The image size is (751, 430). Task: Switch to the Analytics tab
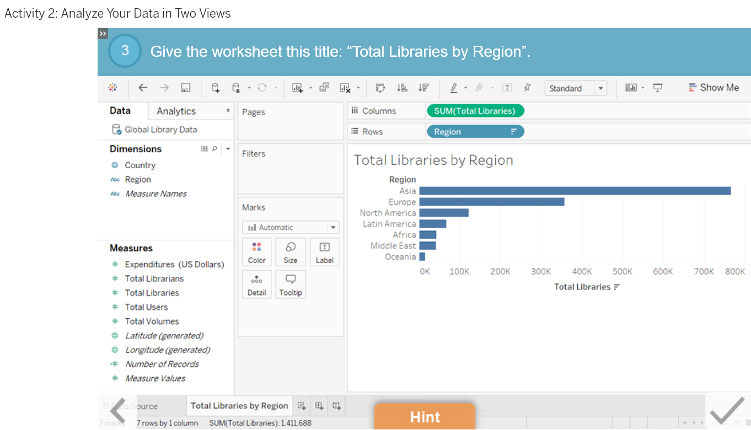[x=176, y=111]
